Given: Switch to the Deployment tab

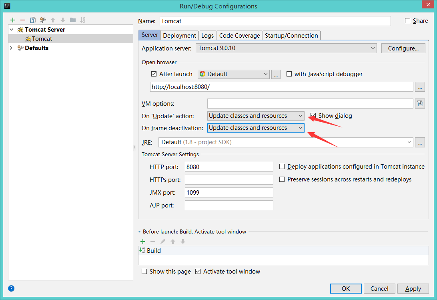Looking at the screenshot, I should click(179, 35).
